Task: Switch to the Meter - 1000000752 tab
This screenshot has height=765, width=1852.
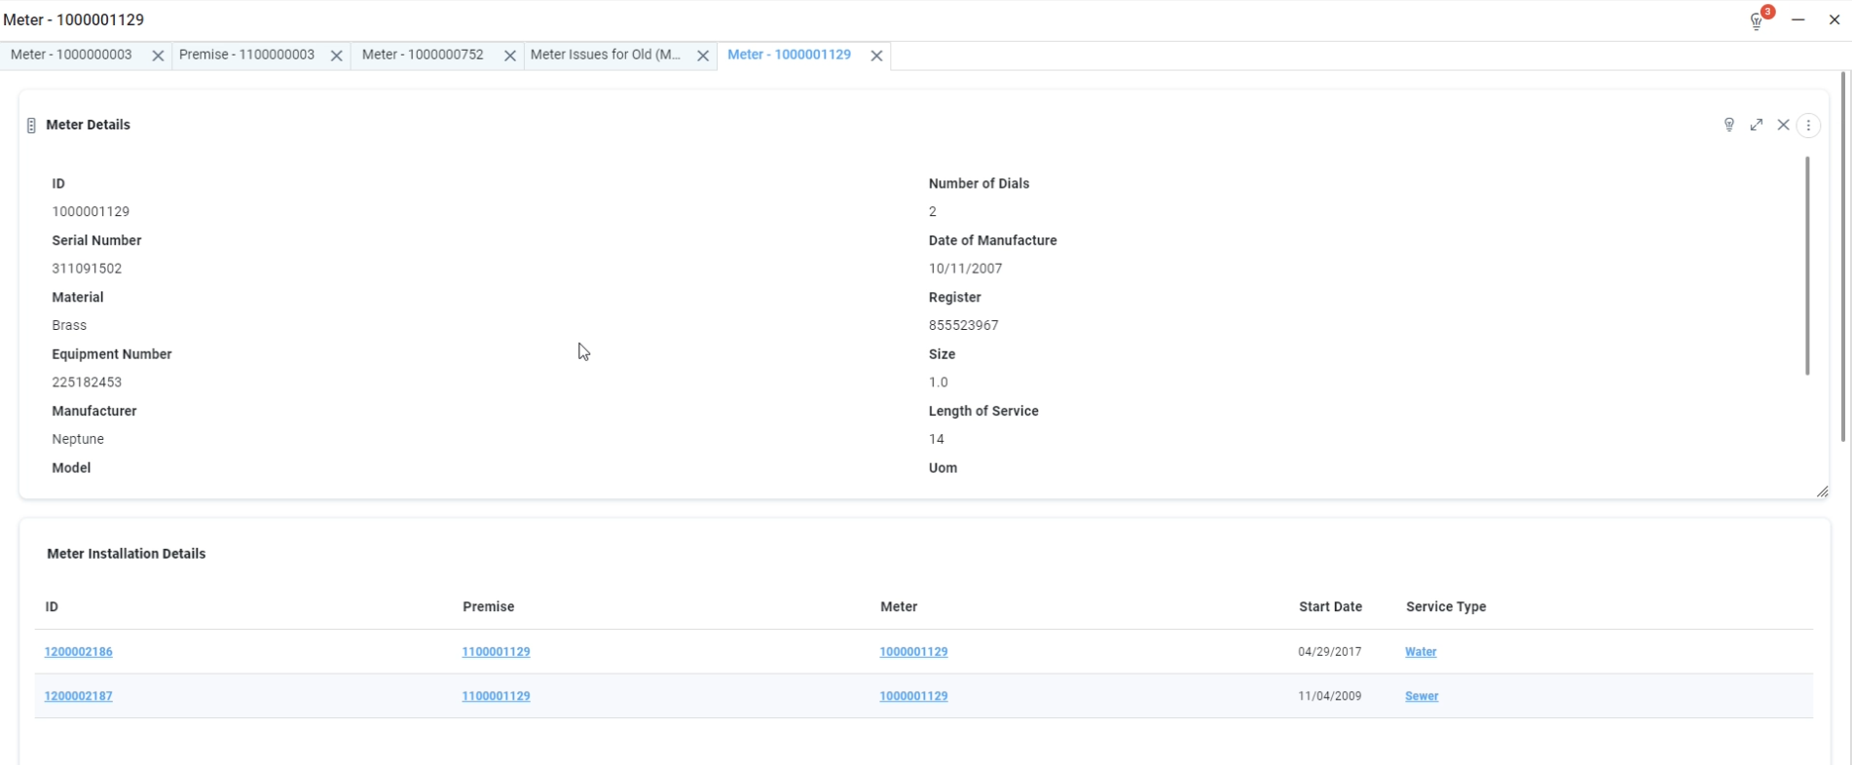Action: [423, 55]
